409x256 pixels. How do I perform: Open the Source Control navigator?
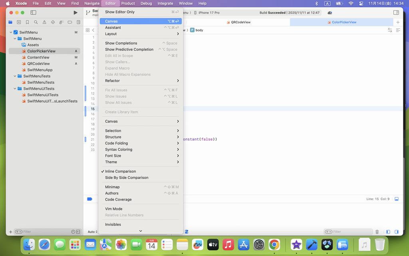[19, 22]
